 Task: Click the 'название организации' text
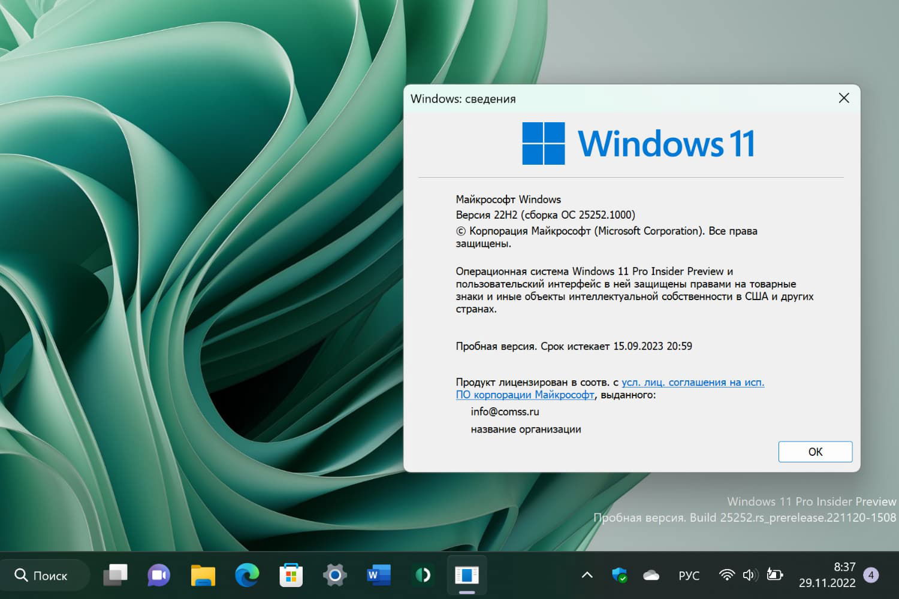point(526,429)
